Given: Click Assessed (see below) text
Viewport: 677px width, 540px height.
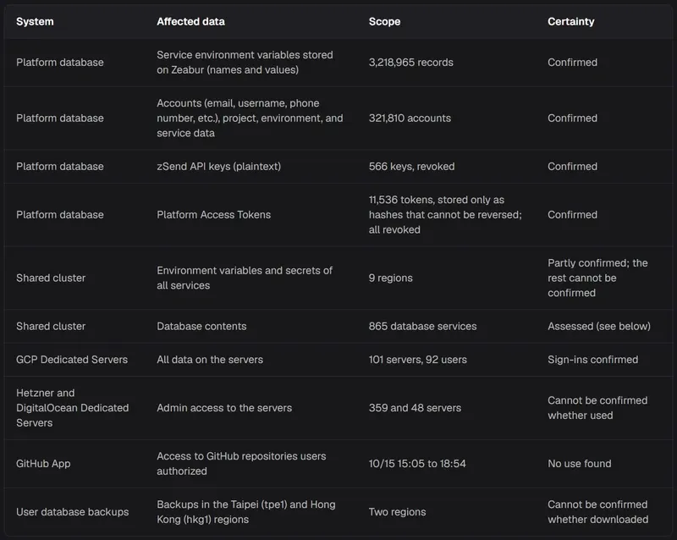Looking at the screenshot, I should (x=599, y=326).
